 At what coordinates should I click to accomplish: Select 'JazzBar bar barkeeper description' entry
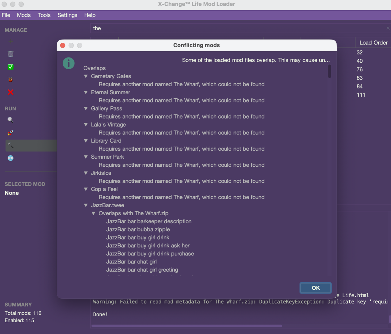149,221
